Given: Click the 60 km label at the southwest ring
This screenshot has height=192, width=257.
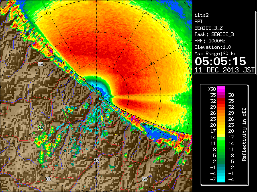Looking at the screenshot, I should (x=48, y=179).
